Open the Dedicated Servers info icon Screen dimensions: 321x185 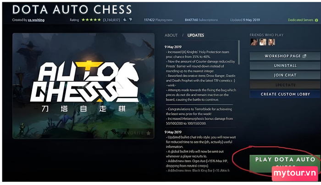point(316,20)
